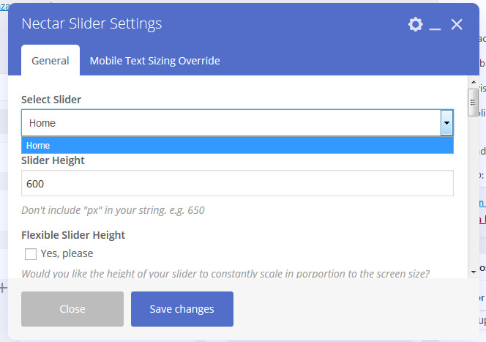Click the vertical scrollbar thumb
The height and width of the screenshot is (342, 486).
tap(473, 103)
